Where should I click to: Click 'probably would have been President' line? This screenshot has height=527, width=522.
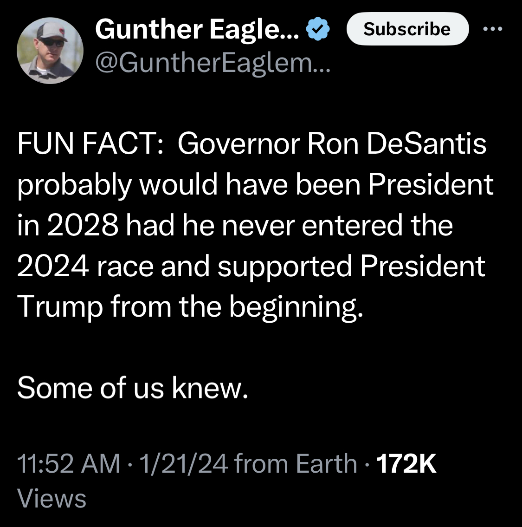point(255,185)
